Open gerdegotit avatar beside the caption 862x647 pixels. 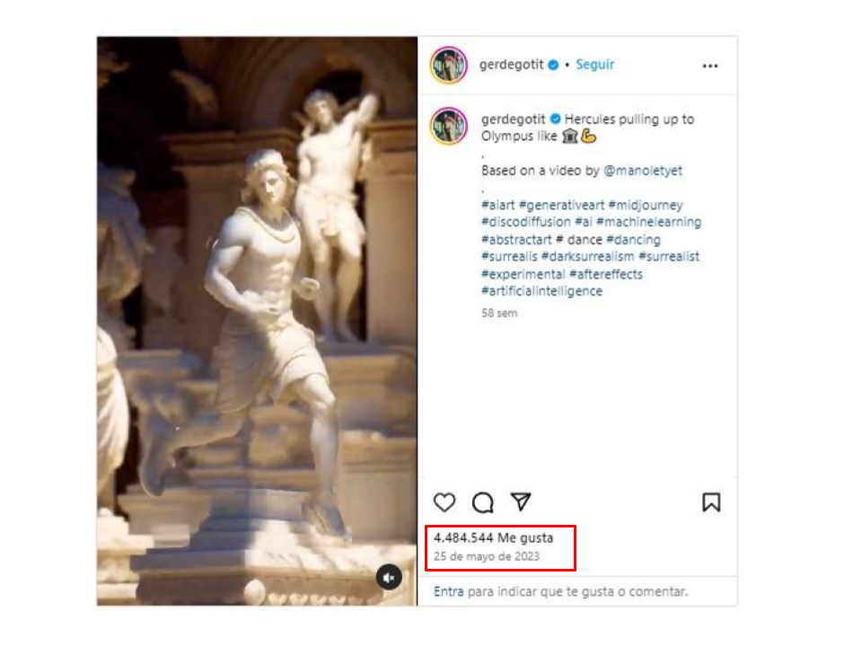click(449, 126)
